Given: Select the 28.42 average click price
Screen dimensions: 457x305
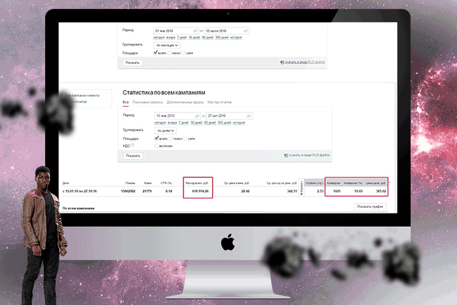Looking at the screenshot, I should pyautogui.click(x=246, y=191).
